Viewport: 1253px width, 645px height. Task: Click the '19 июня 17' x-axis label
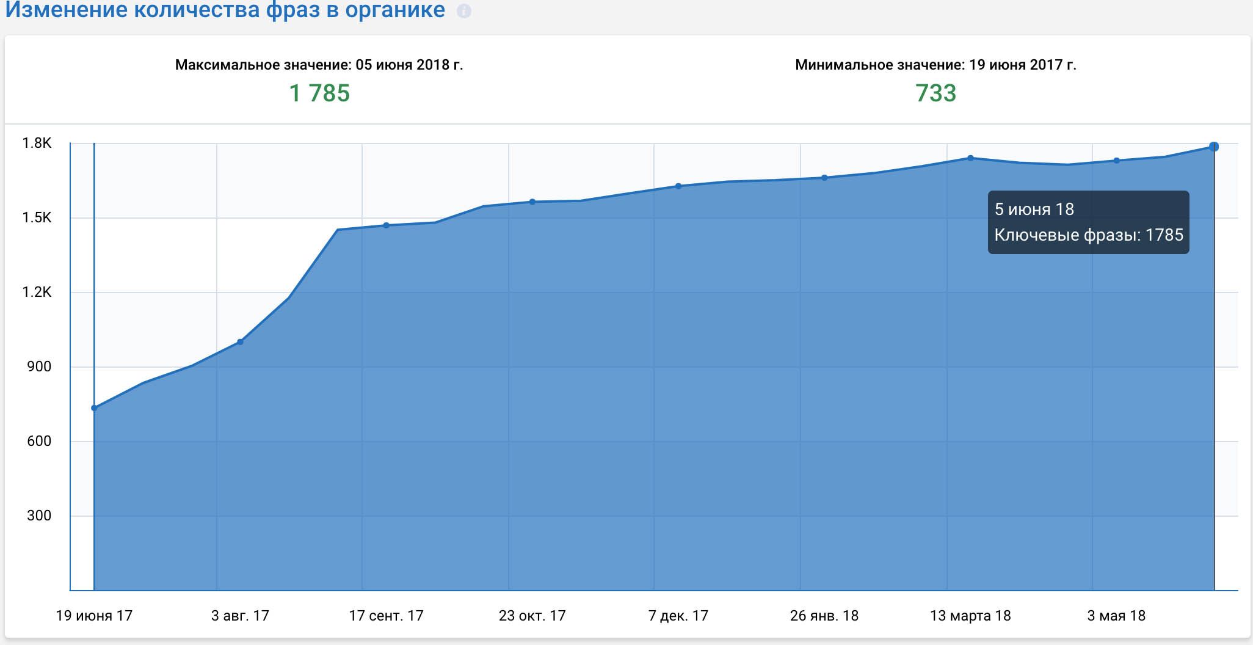[94, 616]
